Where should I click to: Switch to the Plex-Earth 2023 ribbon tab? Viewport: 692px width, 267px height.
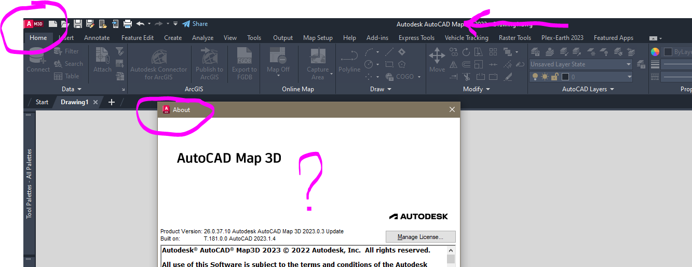(x=562, y=38)
